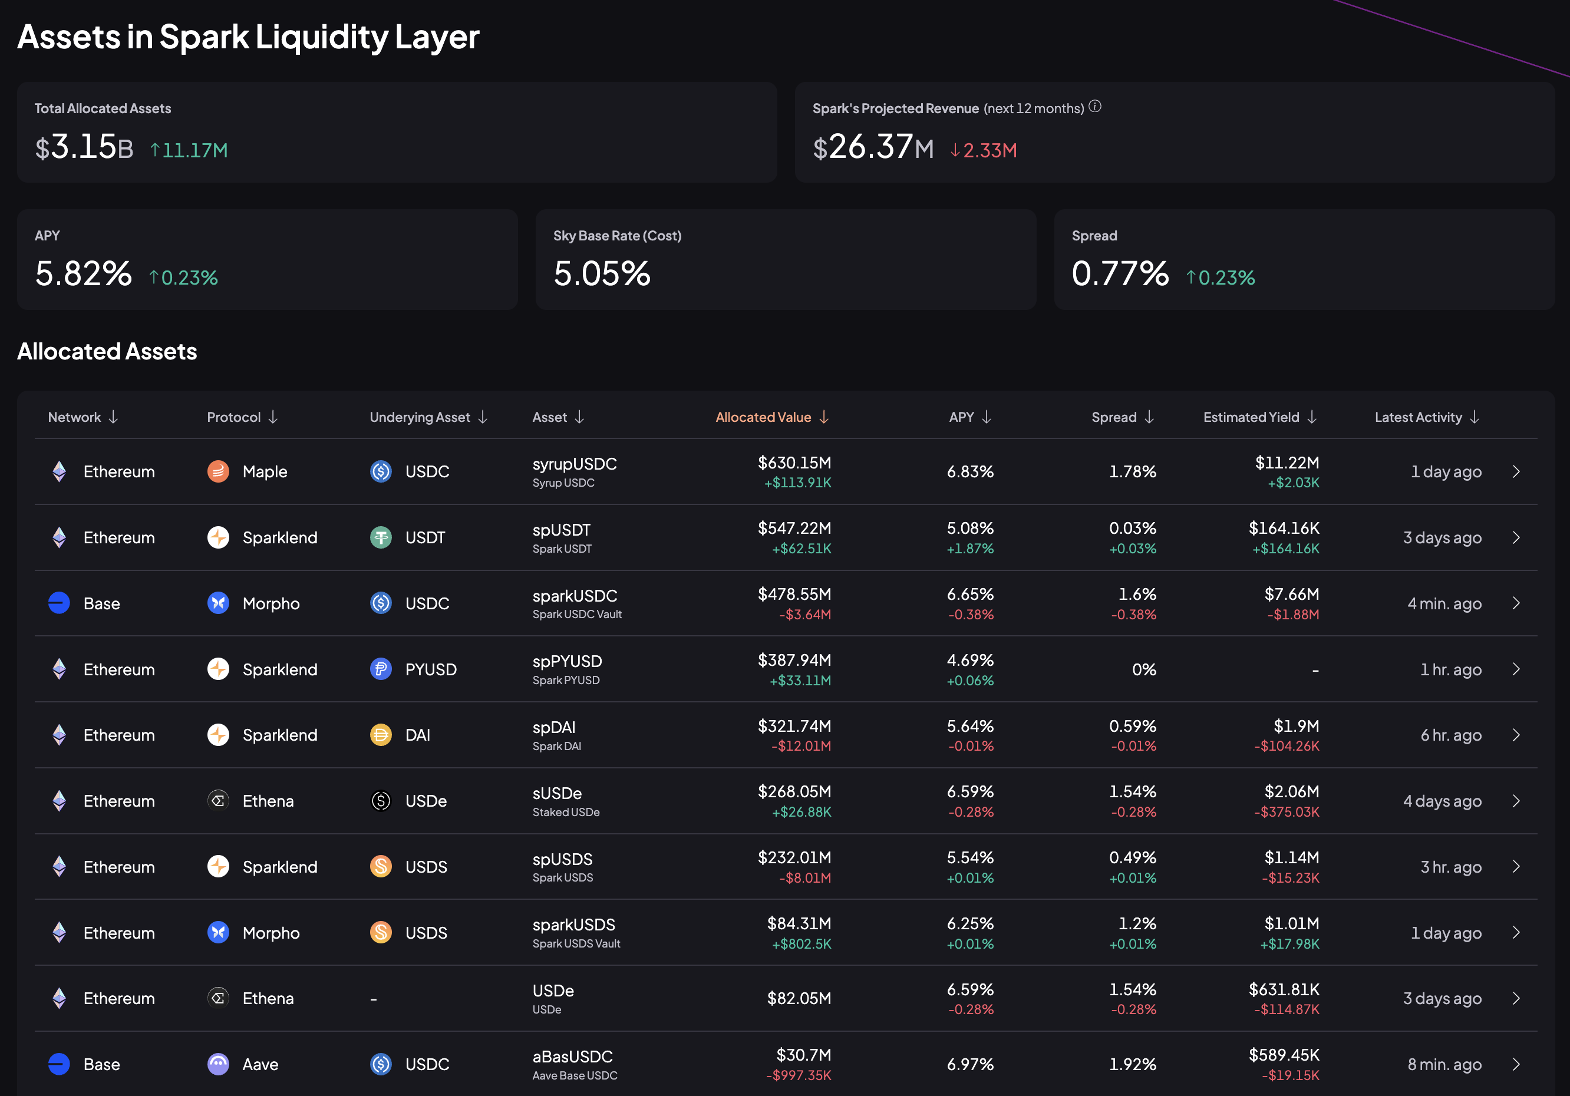Click the USDe icon in sUSDe row
Screen dimensions: 1570x1096
point(381,801)
